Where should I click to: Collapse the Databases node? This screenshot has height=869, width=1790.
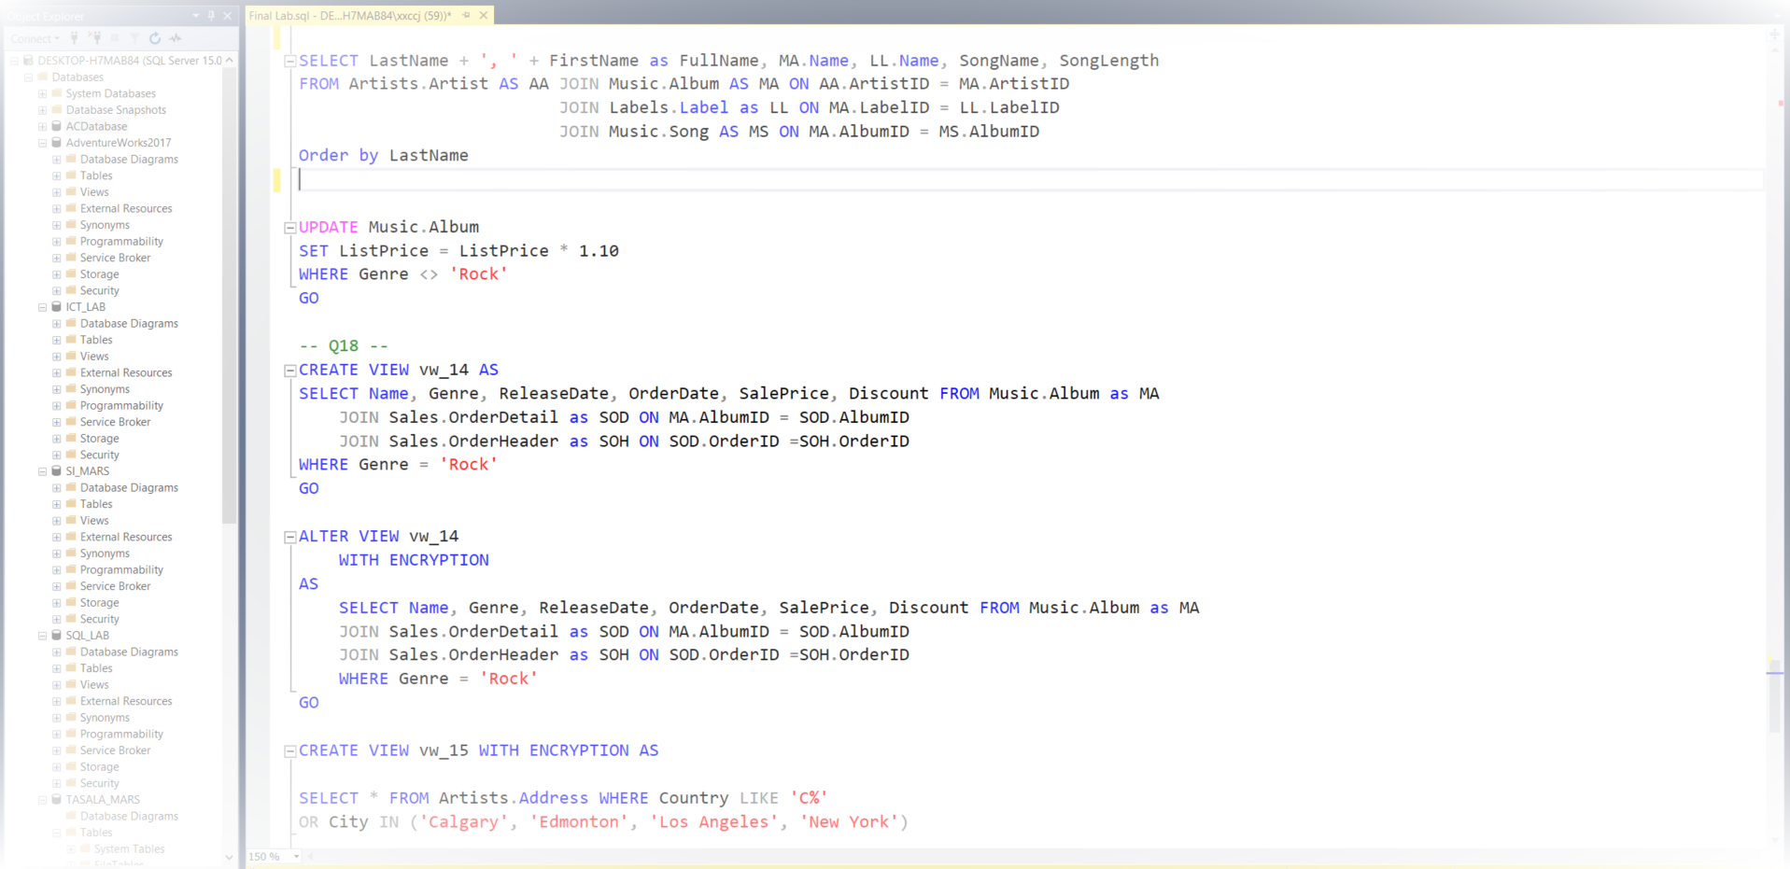(28, 77)
